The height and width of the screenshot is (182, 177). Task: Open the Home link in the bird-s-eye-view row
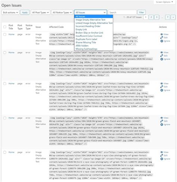coord(12,152)
